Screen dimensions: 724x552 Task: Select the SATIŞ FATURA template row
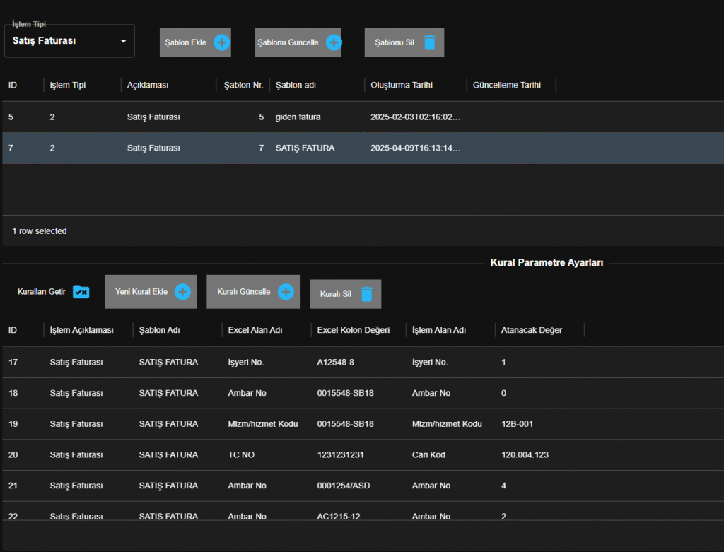(x=305, y=148)
